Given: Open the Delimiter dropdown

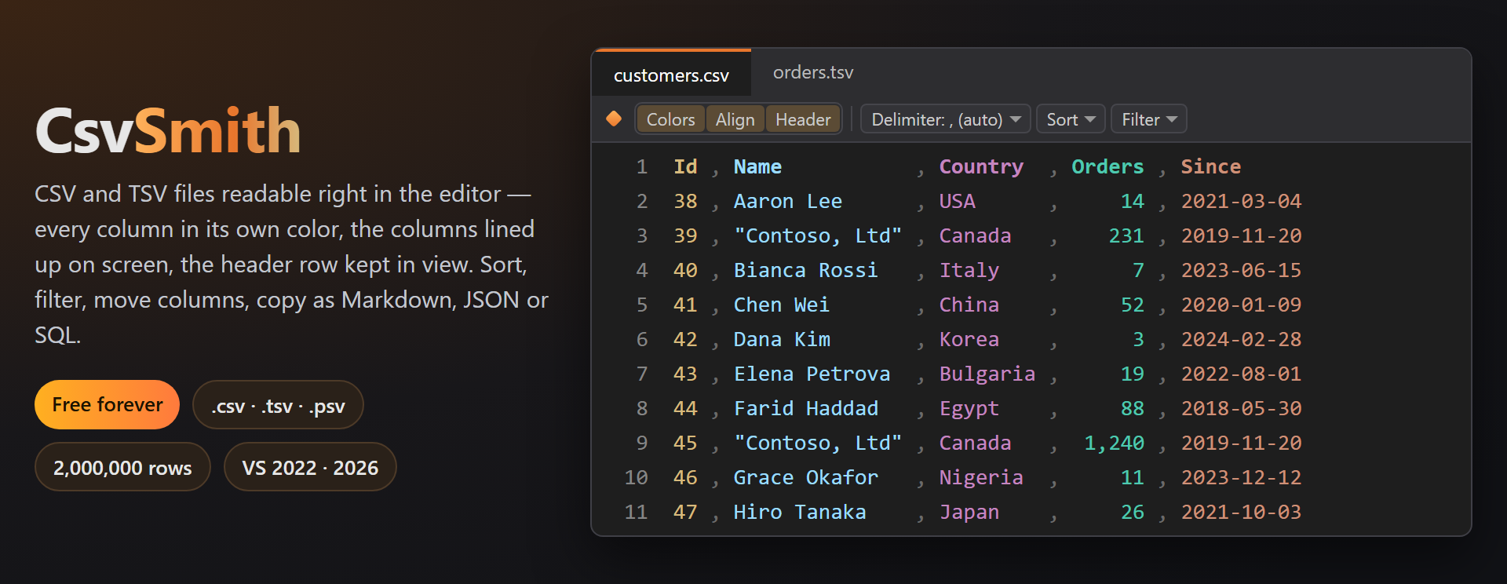Looking at the screenshot, I should click(946, 119).
